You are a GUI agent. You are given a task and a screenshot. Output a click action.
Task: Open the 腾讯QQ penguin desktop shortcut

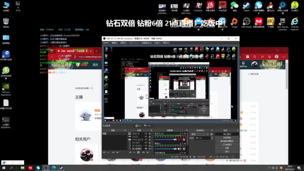(271, 6)
